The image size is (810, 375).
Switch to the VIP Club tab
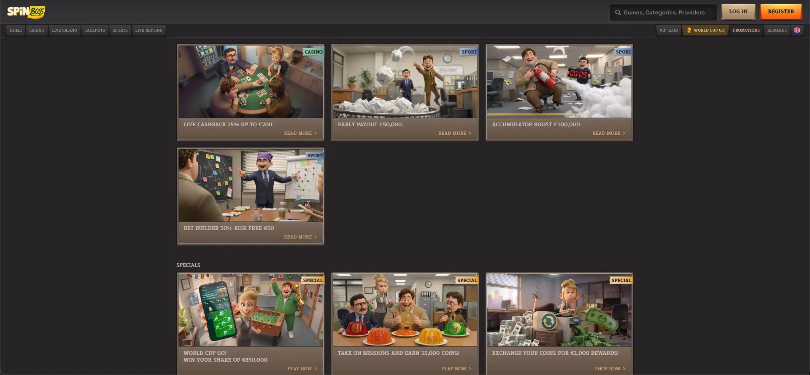pyautogui.click(x=669, y=30)
